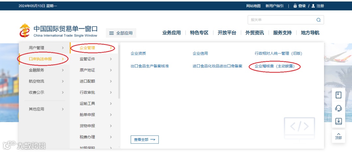Viewport: 352px width, 152px height.
Task: Expand 用户管理 chevron
Action: coord(63,48)
